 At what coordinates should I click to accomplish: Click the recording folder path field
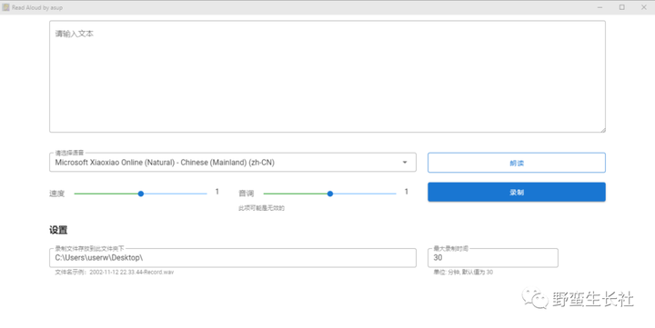233,258
